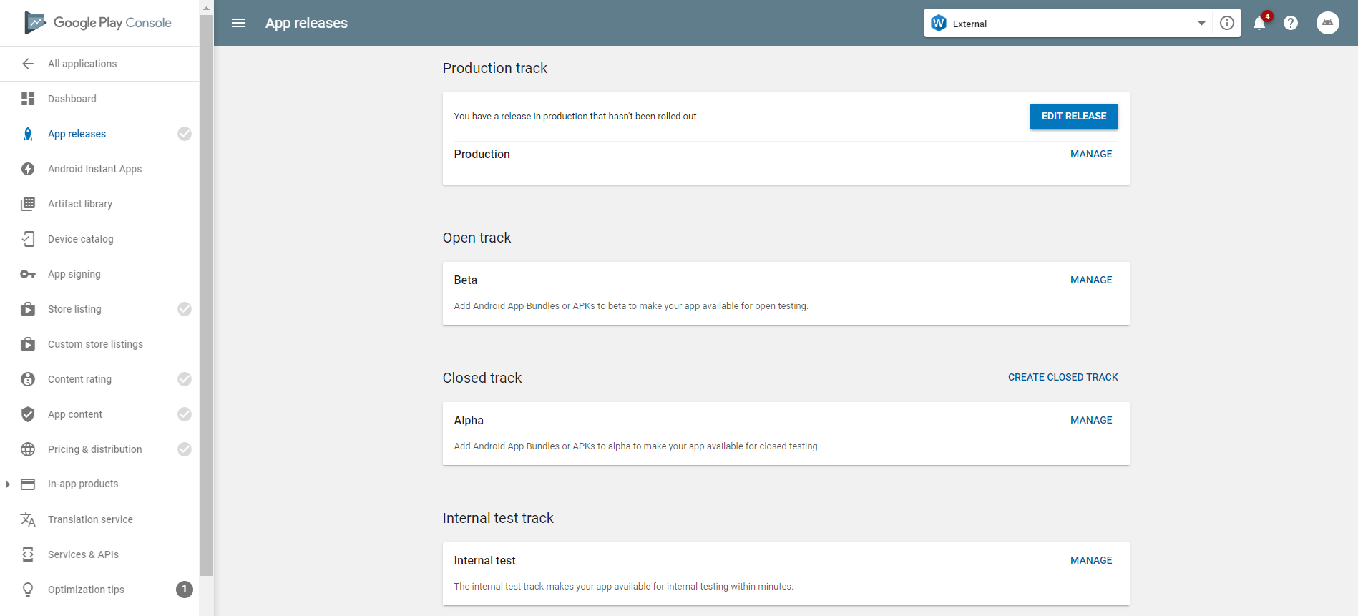
Task: Click the sidebar vertical scrollbar
Action: 207,295
